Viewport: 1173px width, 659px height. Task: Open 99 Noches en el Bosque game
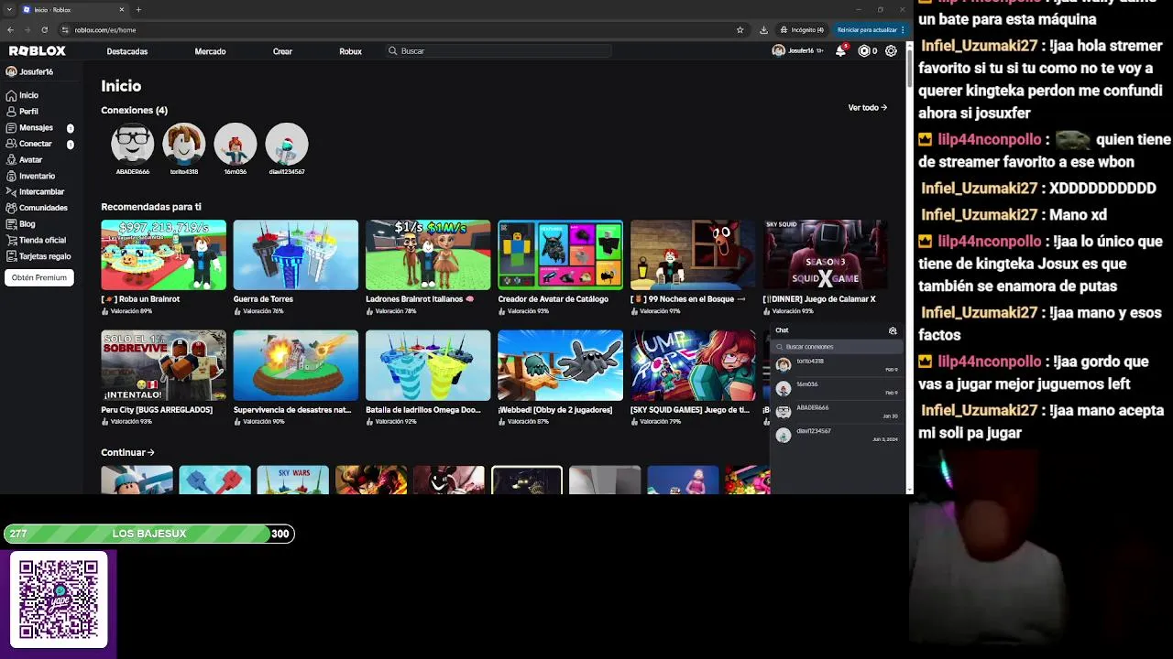(693, 254)
